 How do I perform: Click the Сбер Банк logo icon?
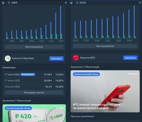click(8, 58)
